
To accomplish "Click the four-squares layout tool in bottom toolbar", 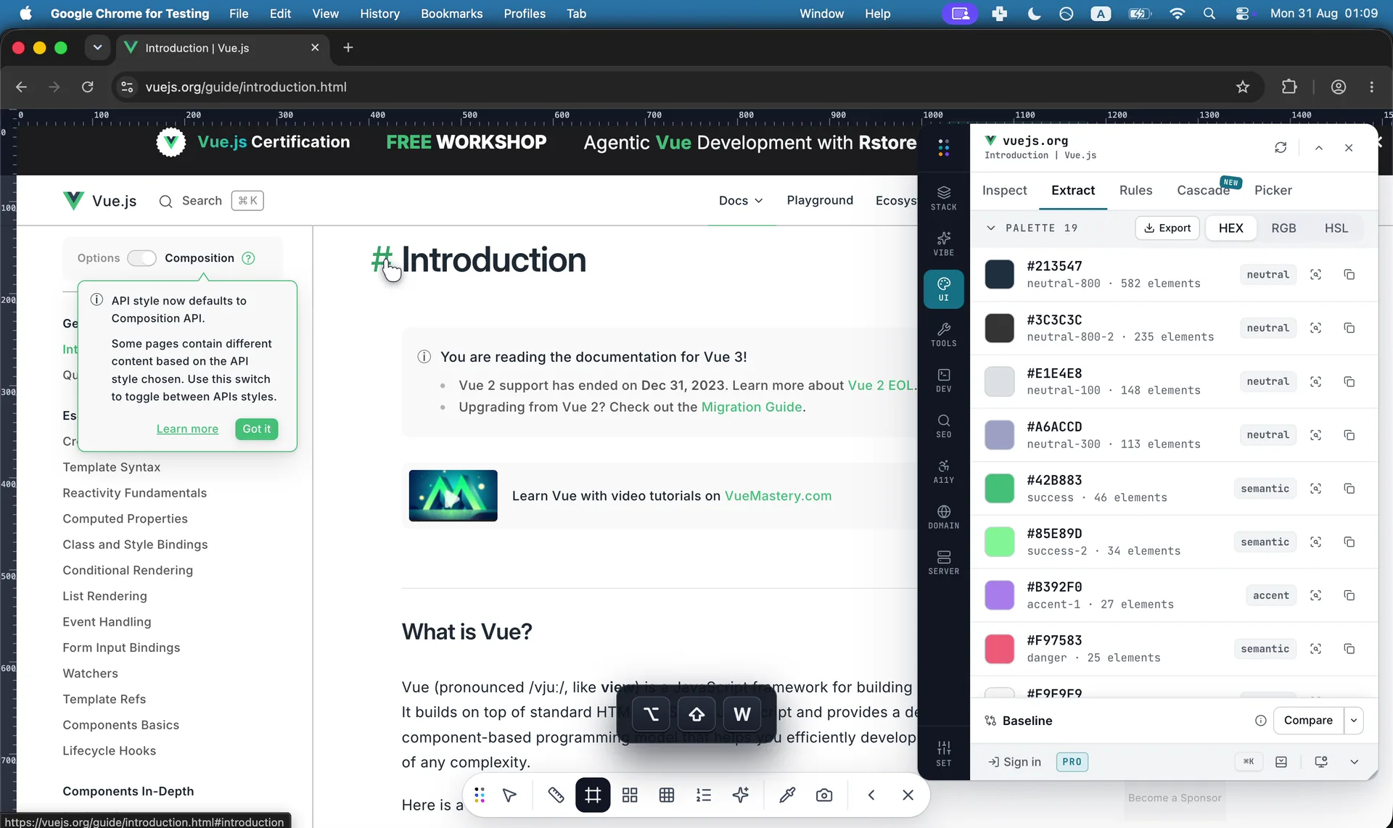I will [630, 795].
